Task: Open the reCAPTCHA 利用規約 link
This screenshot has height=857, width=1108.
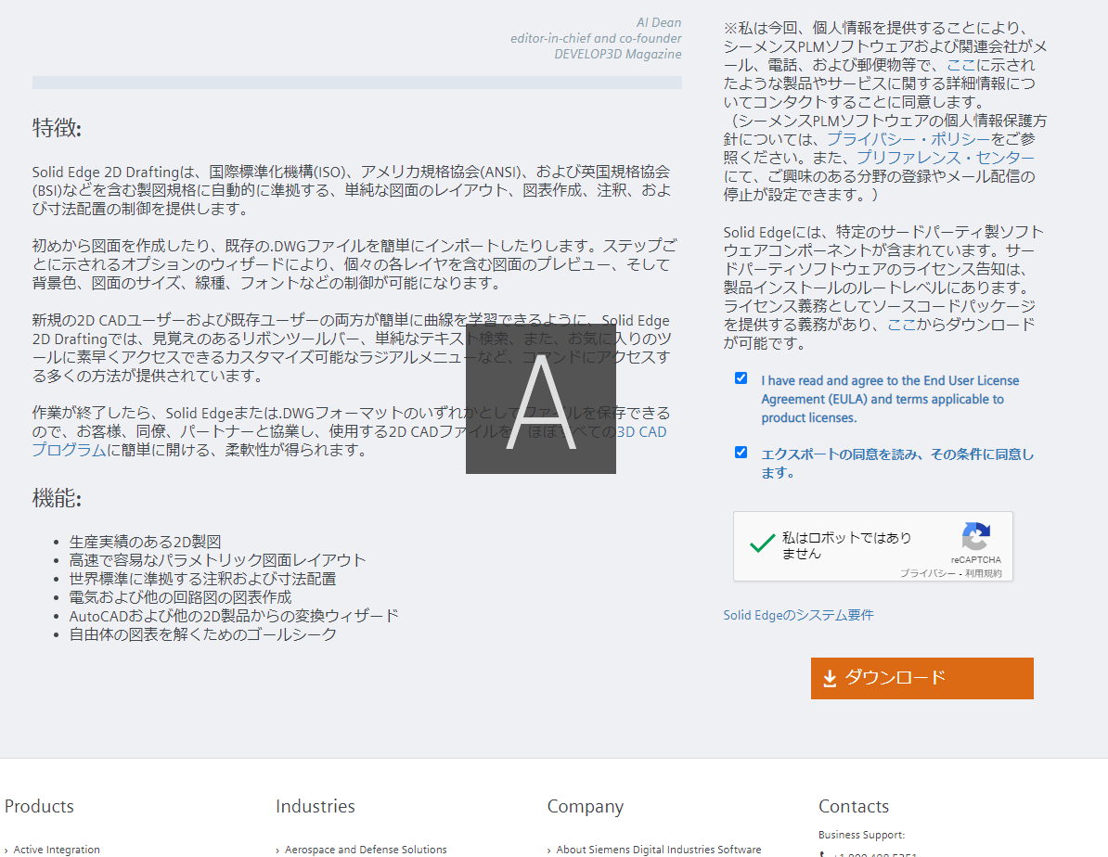Action: 984,573
